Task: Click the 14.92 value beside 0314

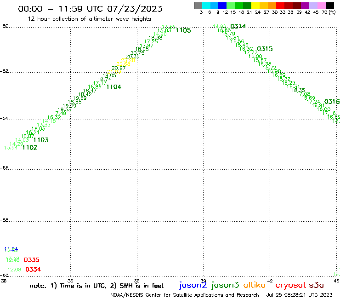Action: (220, 27)
